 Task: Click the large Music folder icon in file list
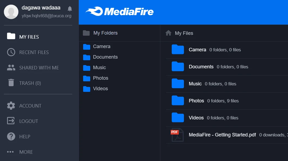[178, 83]
